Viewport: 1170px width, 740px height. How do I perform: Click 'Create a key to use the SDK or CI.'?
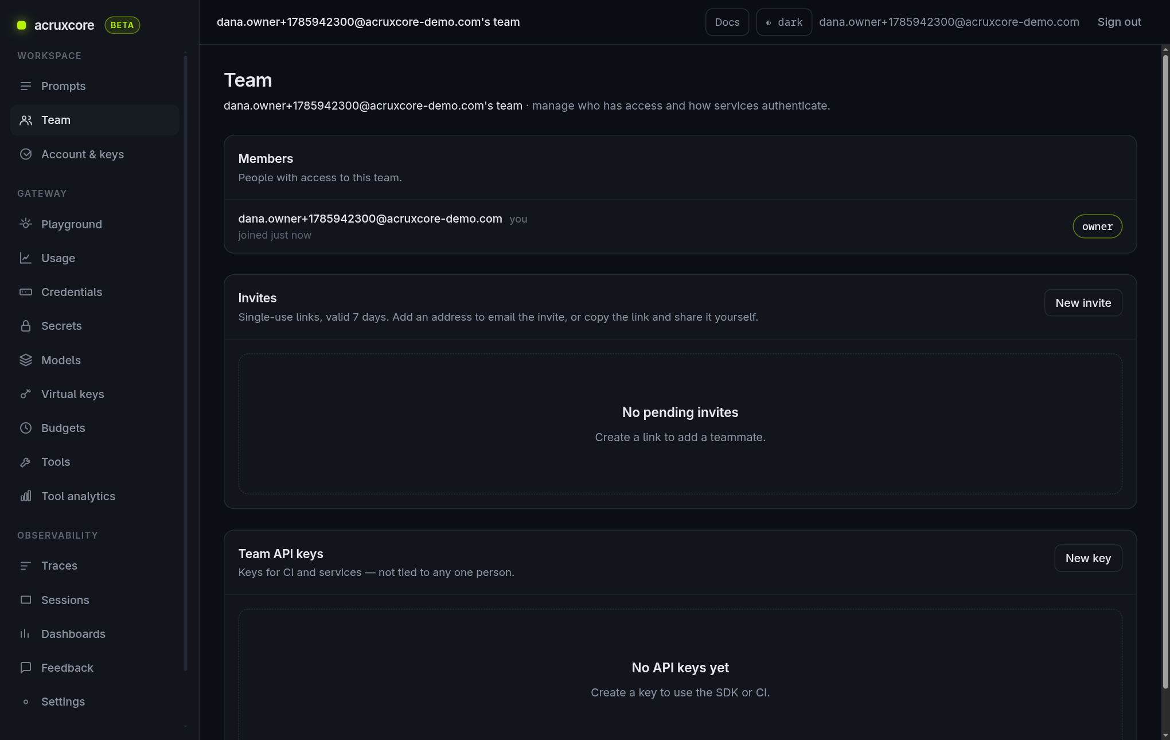click(680, 692)
